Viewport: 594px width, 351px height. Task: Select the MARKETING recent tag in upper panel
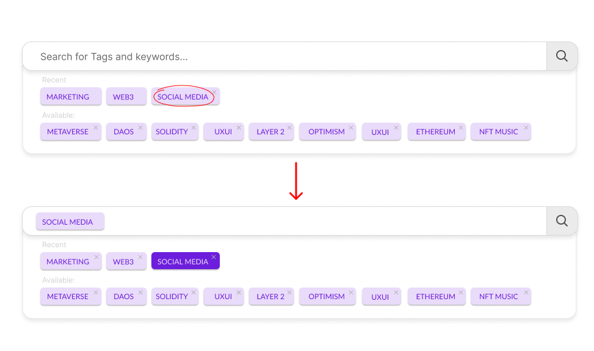(67, 97)
